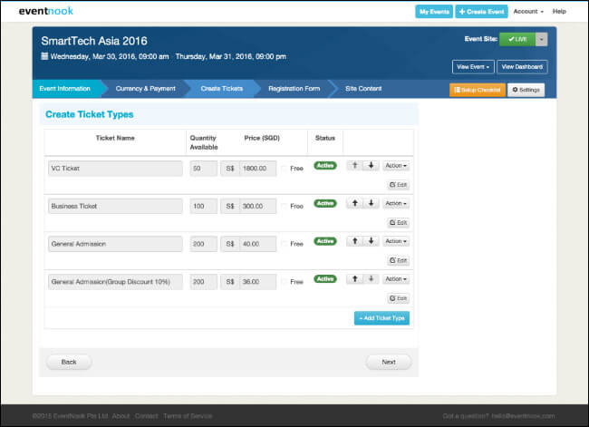Click the 1800.00 price field
The width and height of the screenshot is (589, 427).
click(x=257, y=169)
